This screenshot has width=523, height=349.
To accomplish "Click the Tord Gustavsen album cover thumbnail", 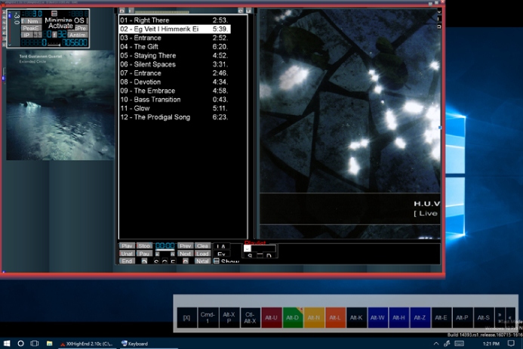I will click(60, 105).
